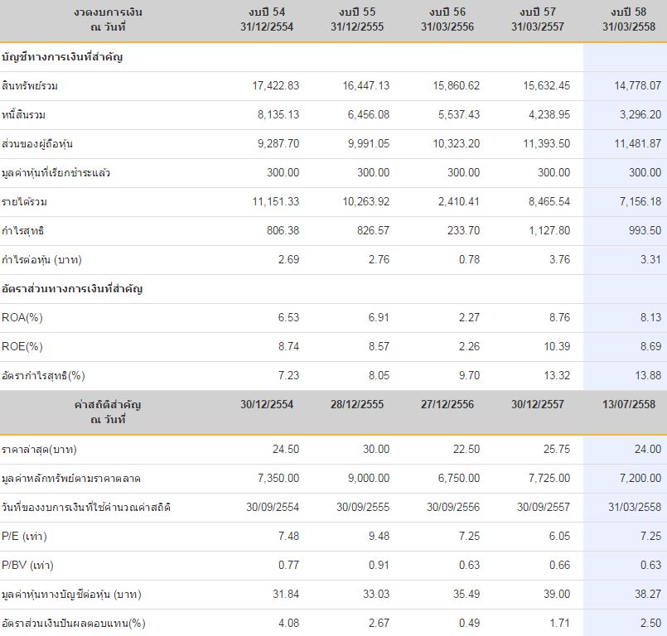Viewport: 667px width, 636px height.
Task: Select the มูลค่าหุ้นทางบัญชีต่อหุ้น (บาท) row label
Action: pyautogui.click(x=71, y=595)
